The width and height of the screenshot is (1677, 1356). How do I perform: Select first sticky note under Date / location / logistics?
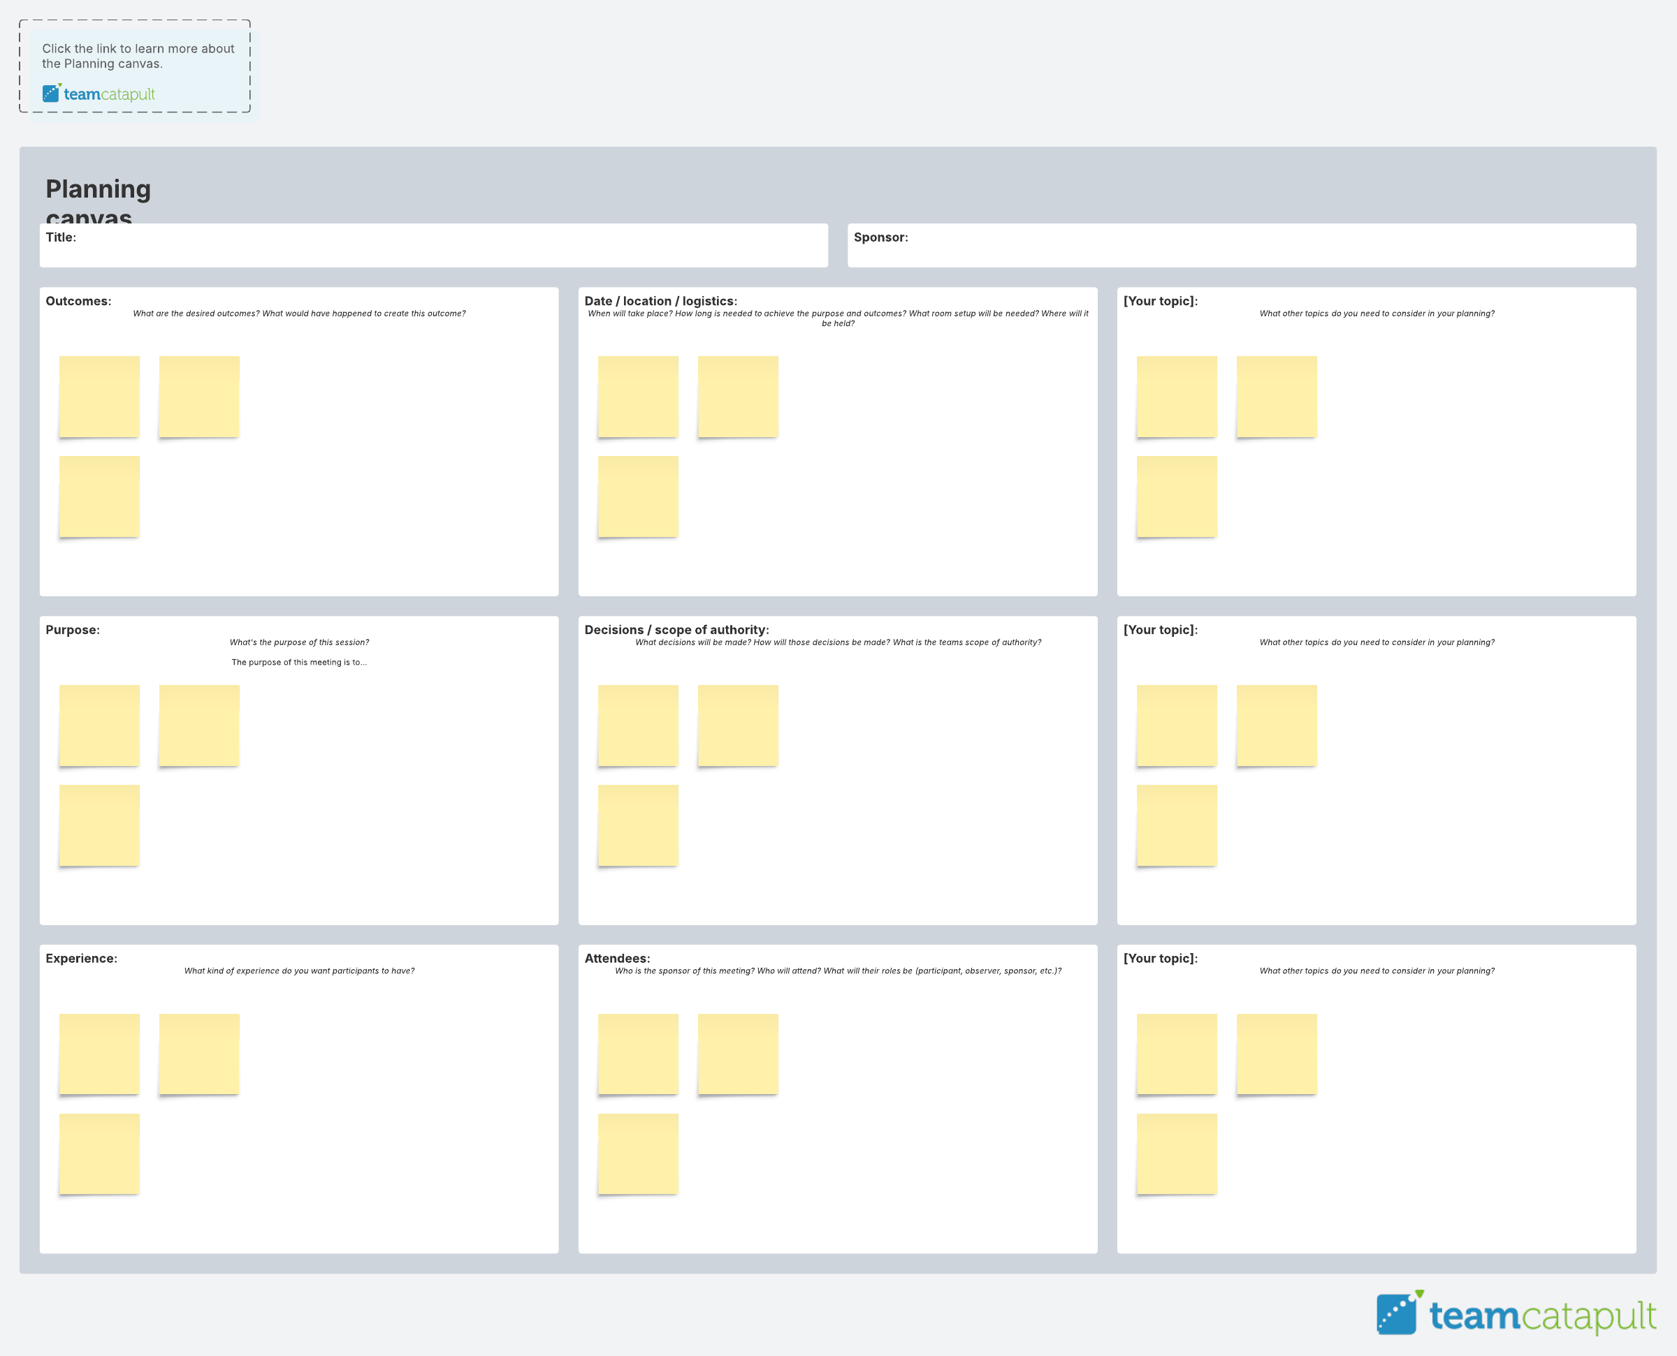click(x=638, y=396)
